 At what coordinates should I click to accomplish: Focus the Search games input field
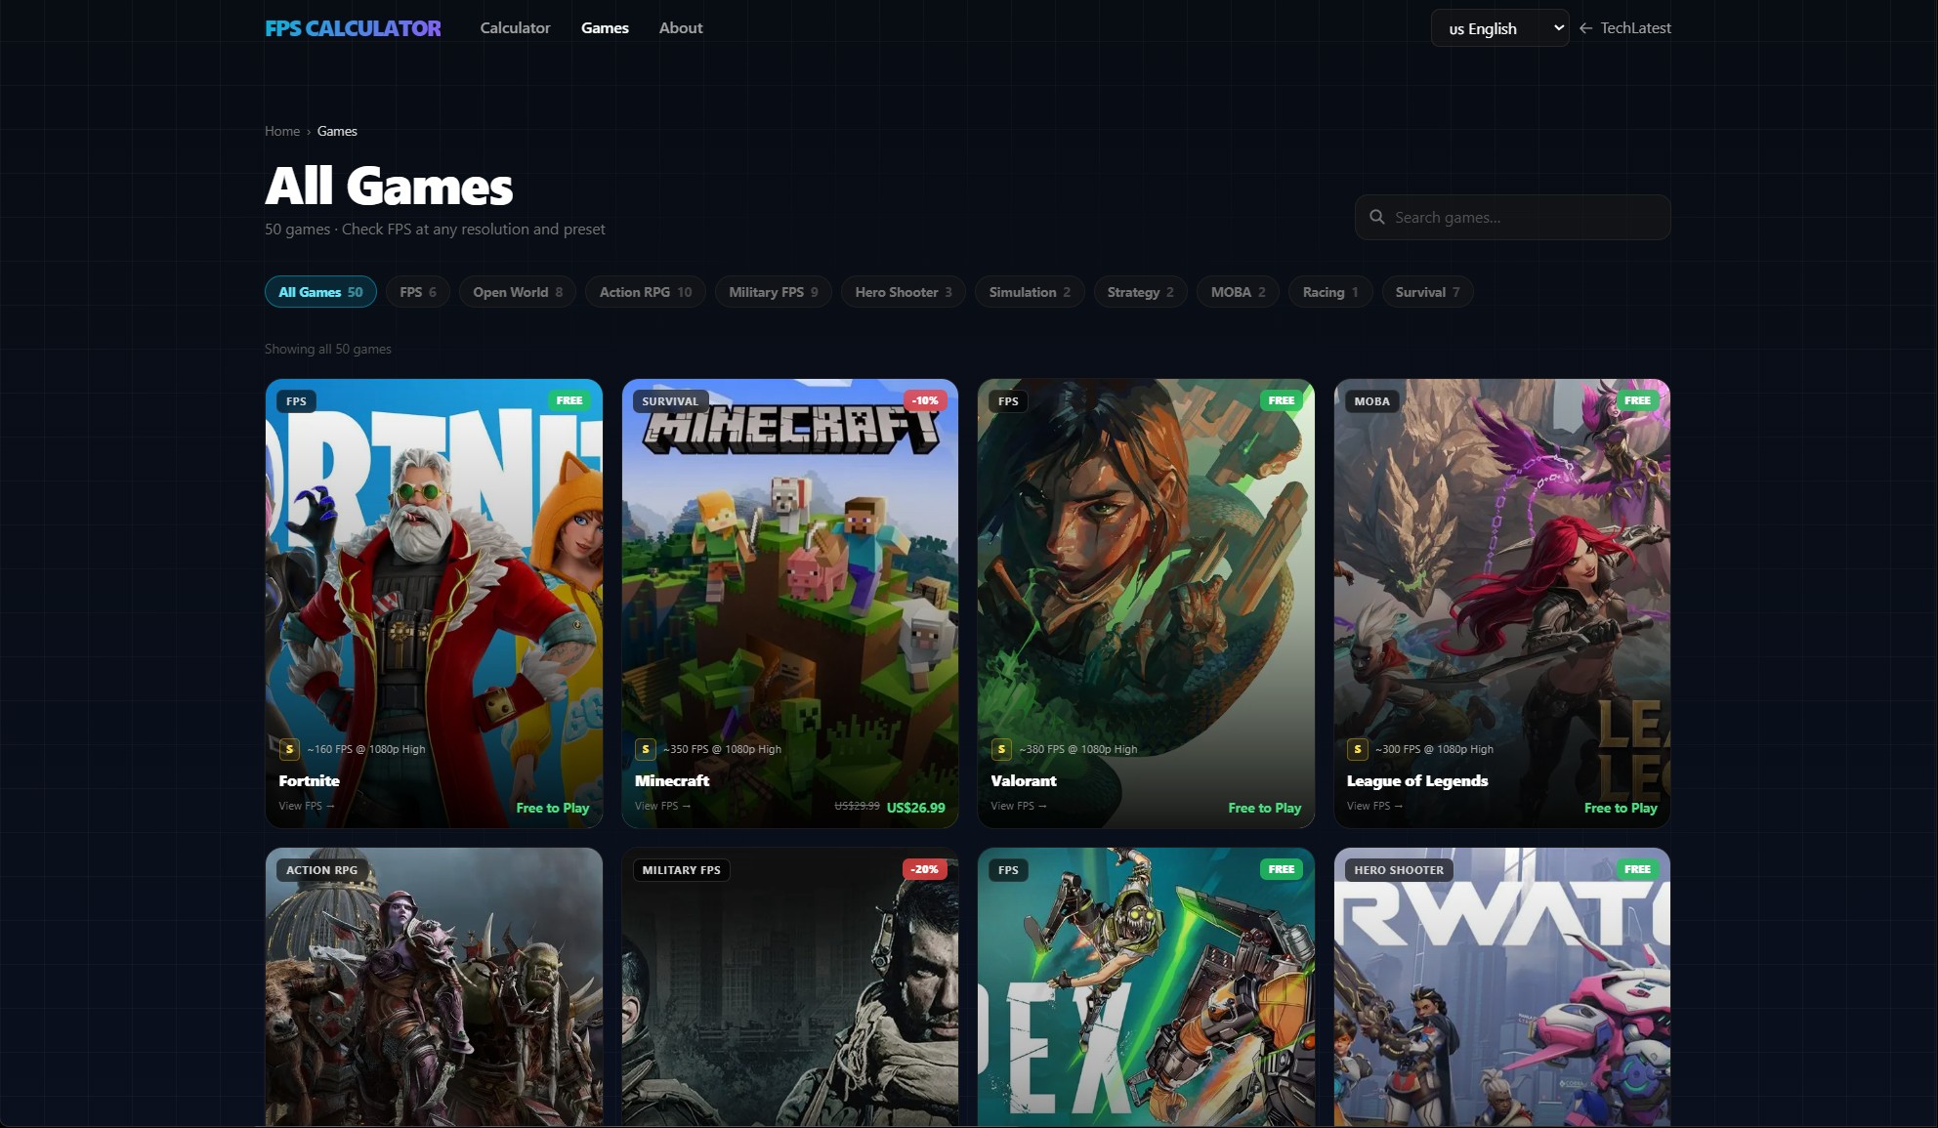tap(1512, 217)
